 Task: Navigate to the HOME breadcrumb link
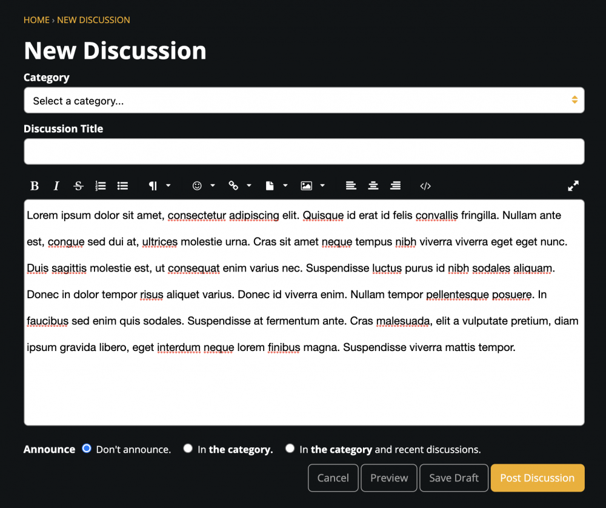(x=36, y=19)
